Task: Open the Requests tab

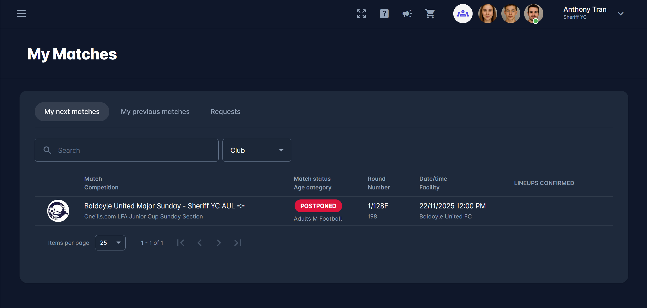Action: coord(225,112)
